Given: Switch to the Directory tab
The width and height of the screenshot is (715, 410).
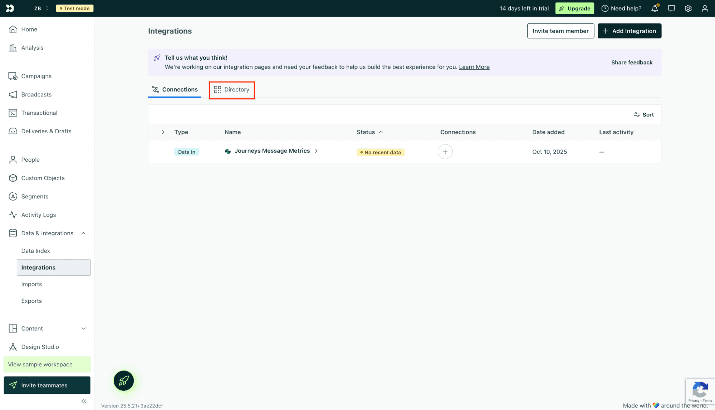Looking at the screenshot, I should click(232, 90).
